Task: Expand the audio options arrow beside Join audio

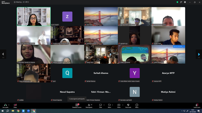Action: coord(9,105)
